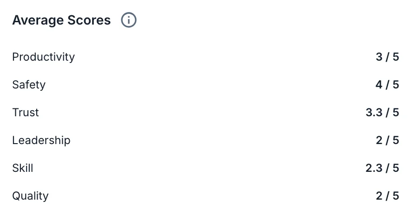The height and width of the screenshot is (214, 411).
Task: Select the denominator 5 in Trust row
Action: [396, 113]
